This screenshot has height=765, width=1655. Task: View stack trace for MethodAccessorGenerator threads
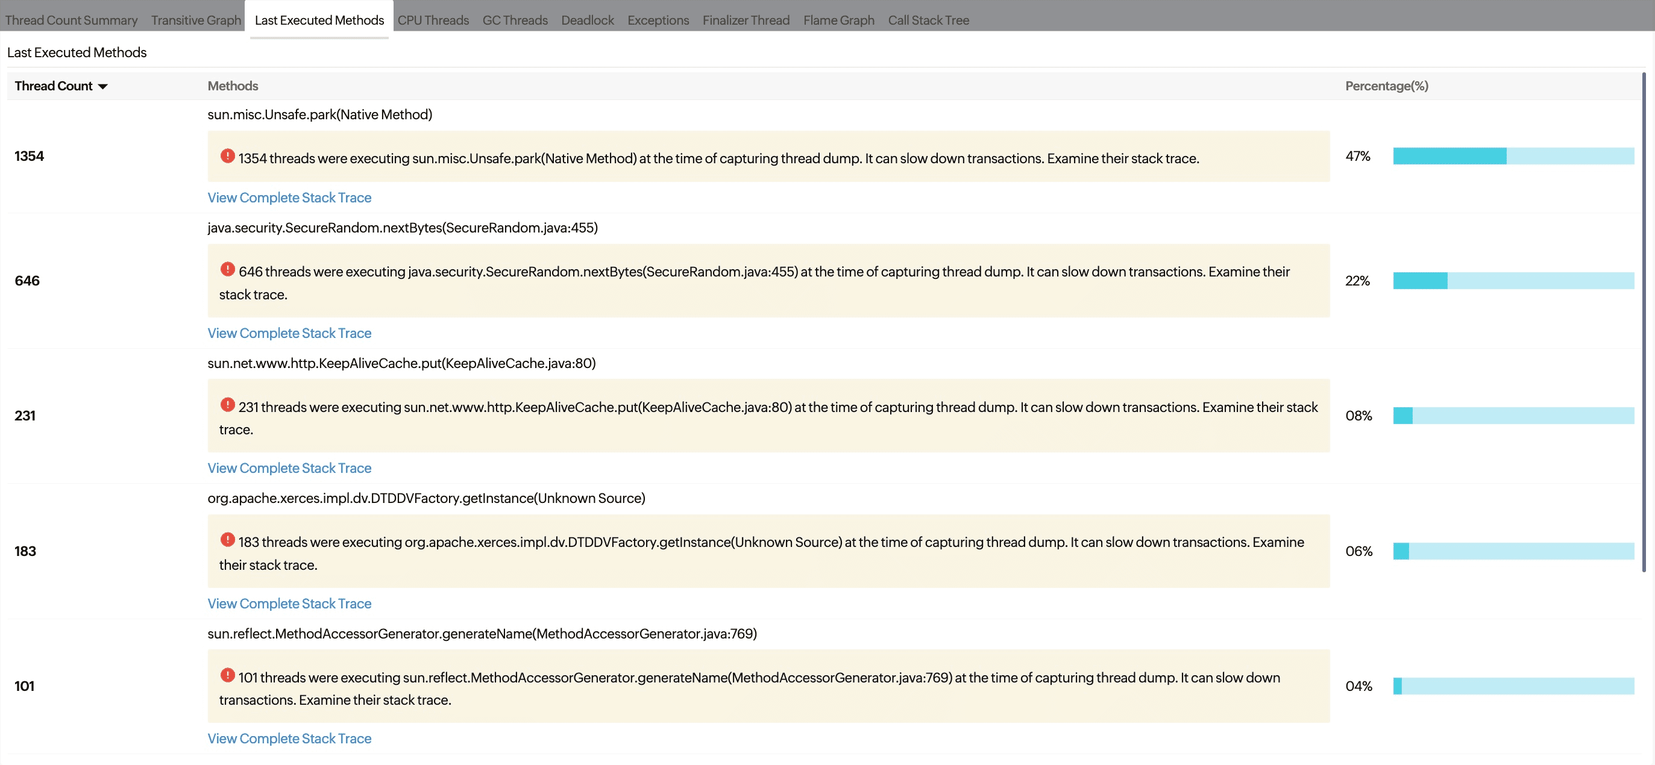click(289, 738)
